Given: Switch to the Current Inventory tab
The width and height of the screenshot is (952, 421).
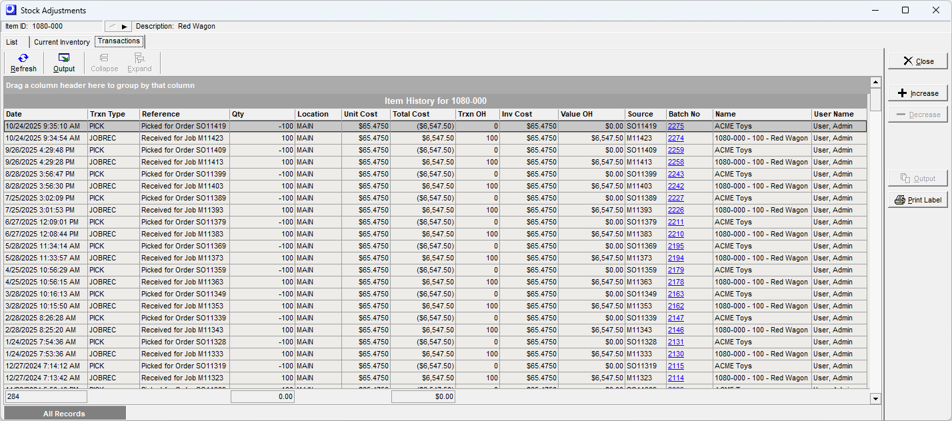Looking at the screenshot, I should click(61, 41).
